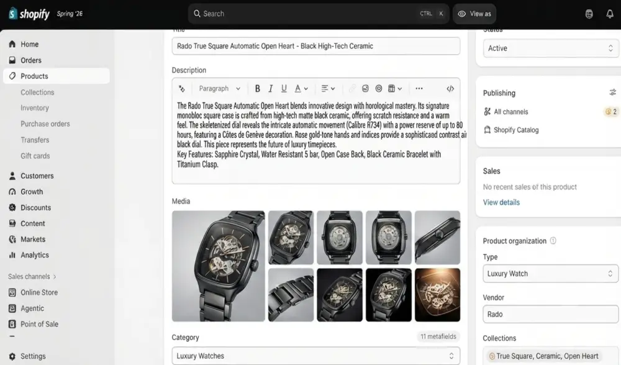Screen dimensions: 621x365
Task: Toggle underline formatting in description
Action: pos(284,89)
